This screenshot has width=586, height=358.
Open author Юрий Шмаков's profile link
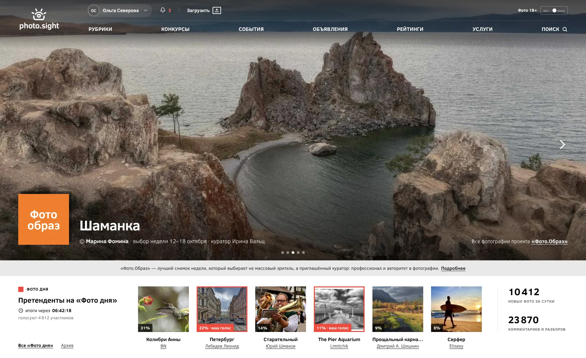click(x=281, y=346)
